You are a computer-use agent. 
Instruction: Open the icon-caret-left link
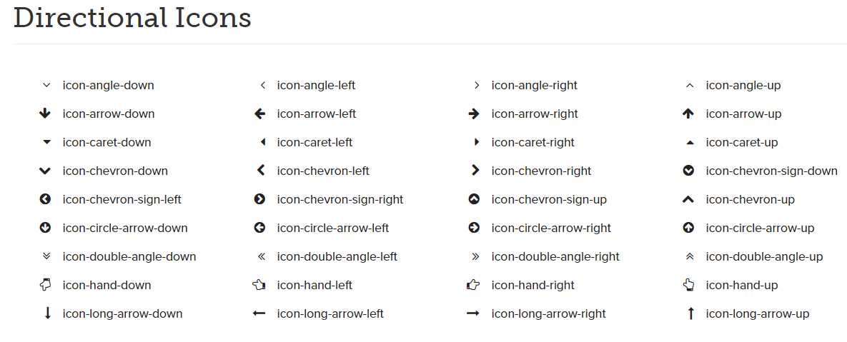click(x=314, y=142)
